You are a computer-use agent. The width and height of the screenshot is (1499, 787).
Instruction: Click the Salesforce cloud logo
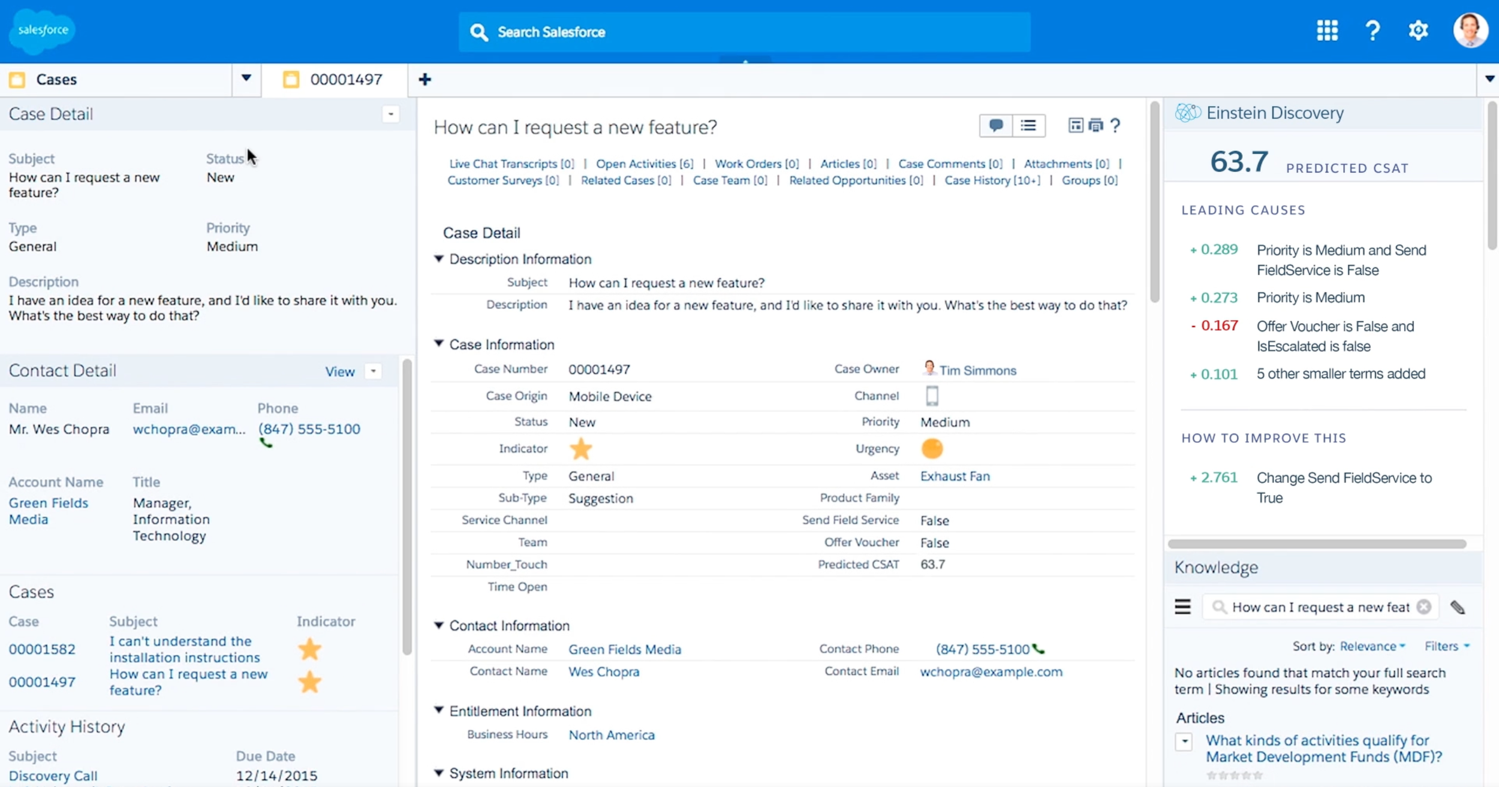coord(43,31)
